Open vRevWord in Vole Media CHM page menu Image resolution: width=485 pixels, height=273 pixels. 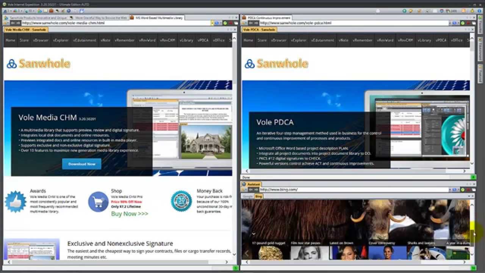tap(147, 40)
